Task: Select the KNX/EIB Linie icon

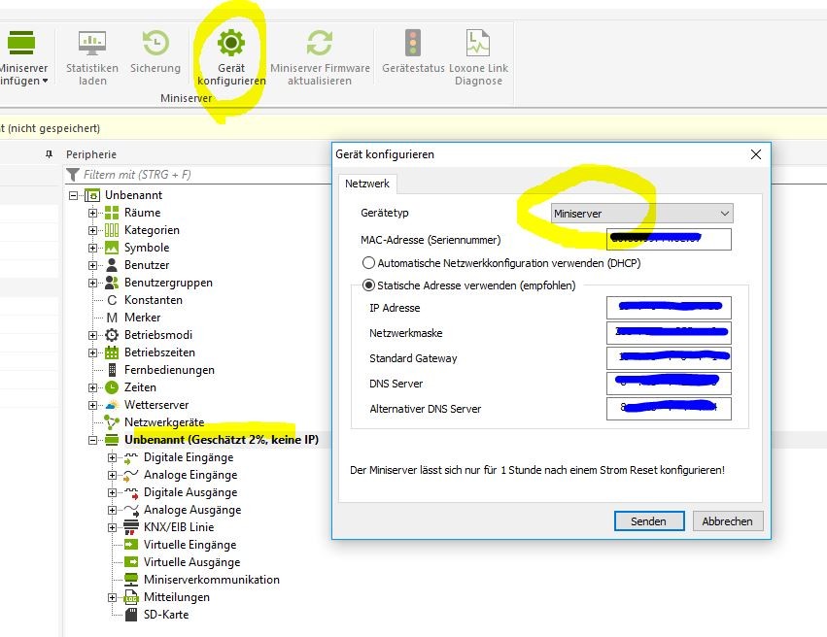Action: pyautogui.click(x=131, y=527)
